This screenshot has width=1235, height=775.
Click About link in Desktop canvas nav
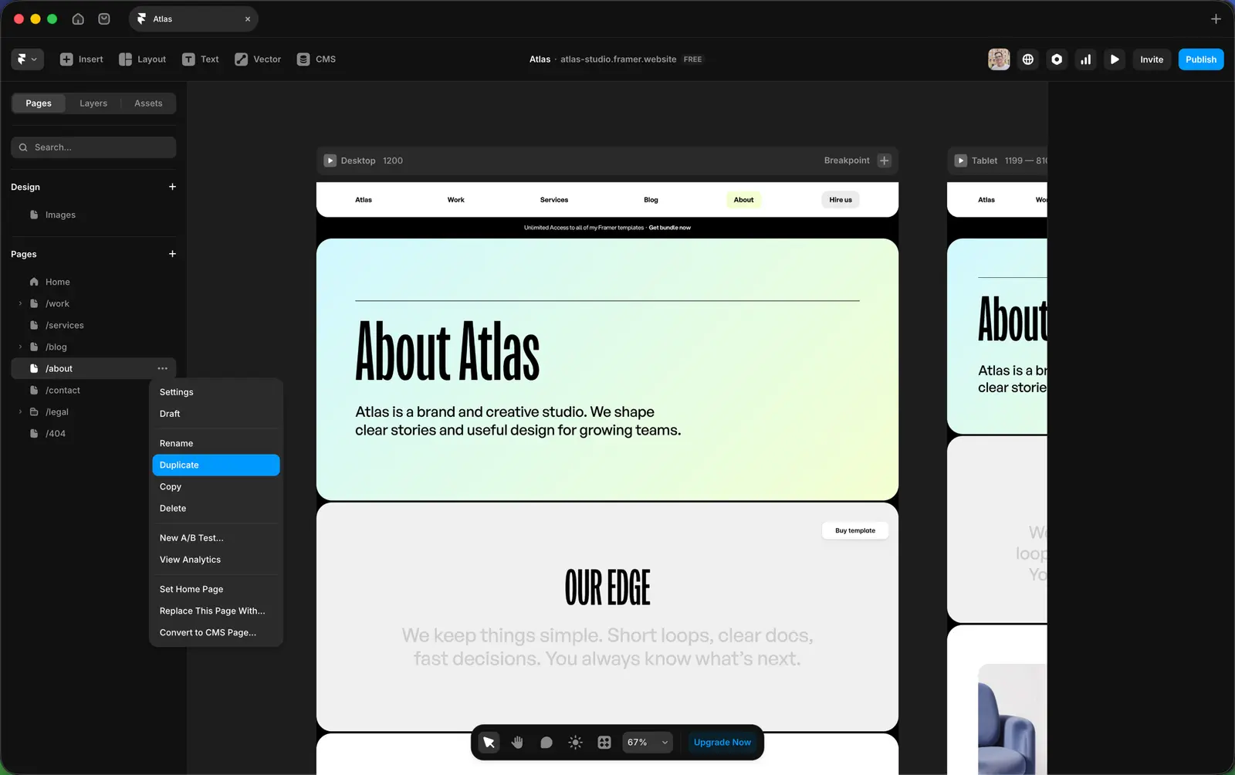(743, 200)
